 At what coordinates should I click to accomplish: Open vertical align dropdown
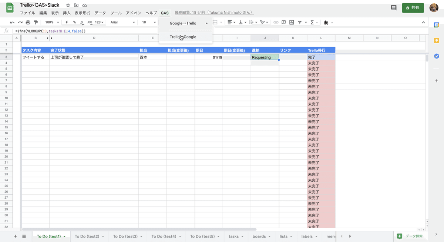[x=242, y=22]
